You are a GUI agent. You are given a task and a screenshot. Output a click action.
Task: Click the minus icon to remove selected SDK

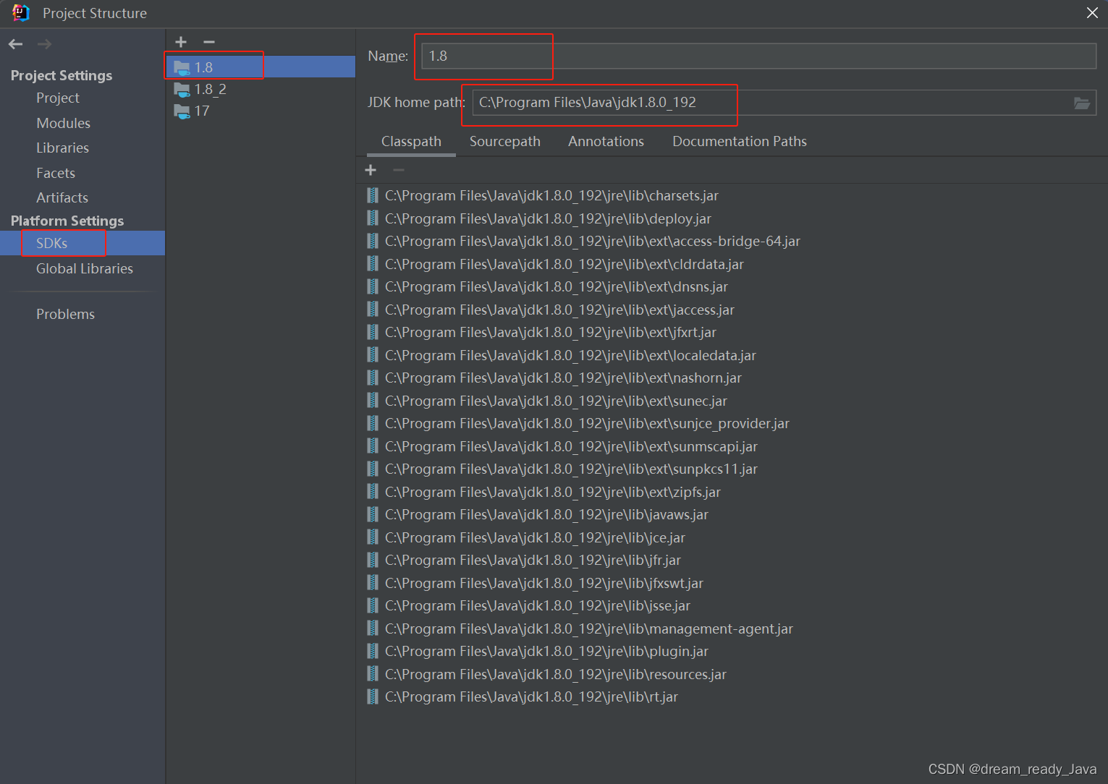tap(208, 41)
